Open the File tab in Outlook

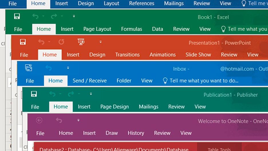pos(30,81)
